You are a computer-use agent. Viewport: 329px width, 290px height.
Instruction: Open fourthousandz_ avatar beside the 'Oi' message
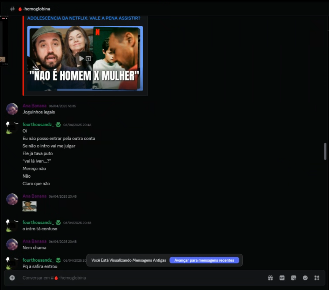(12, 127)
